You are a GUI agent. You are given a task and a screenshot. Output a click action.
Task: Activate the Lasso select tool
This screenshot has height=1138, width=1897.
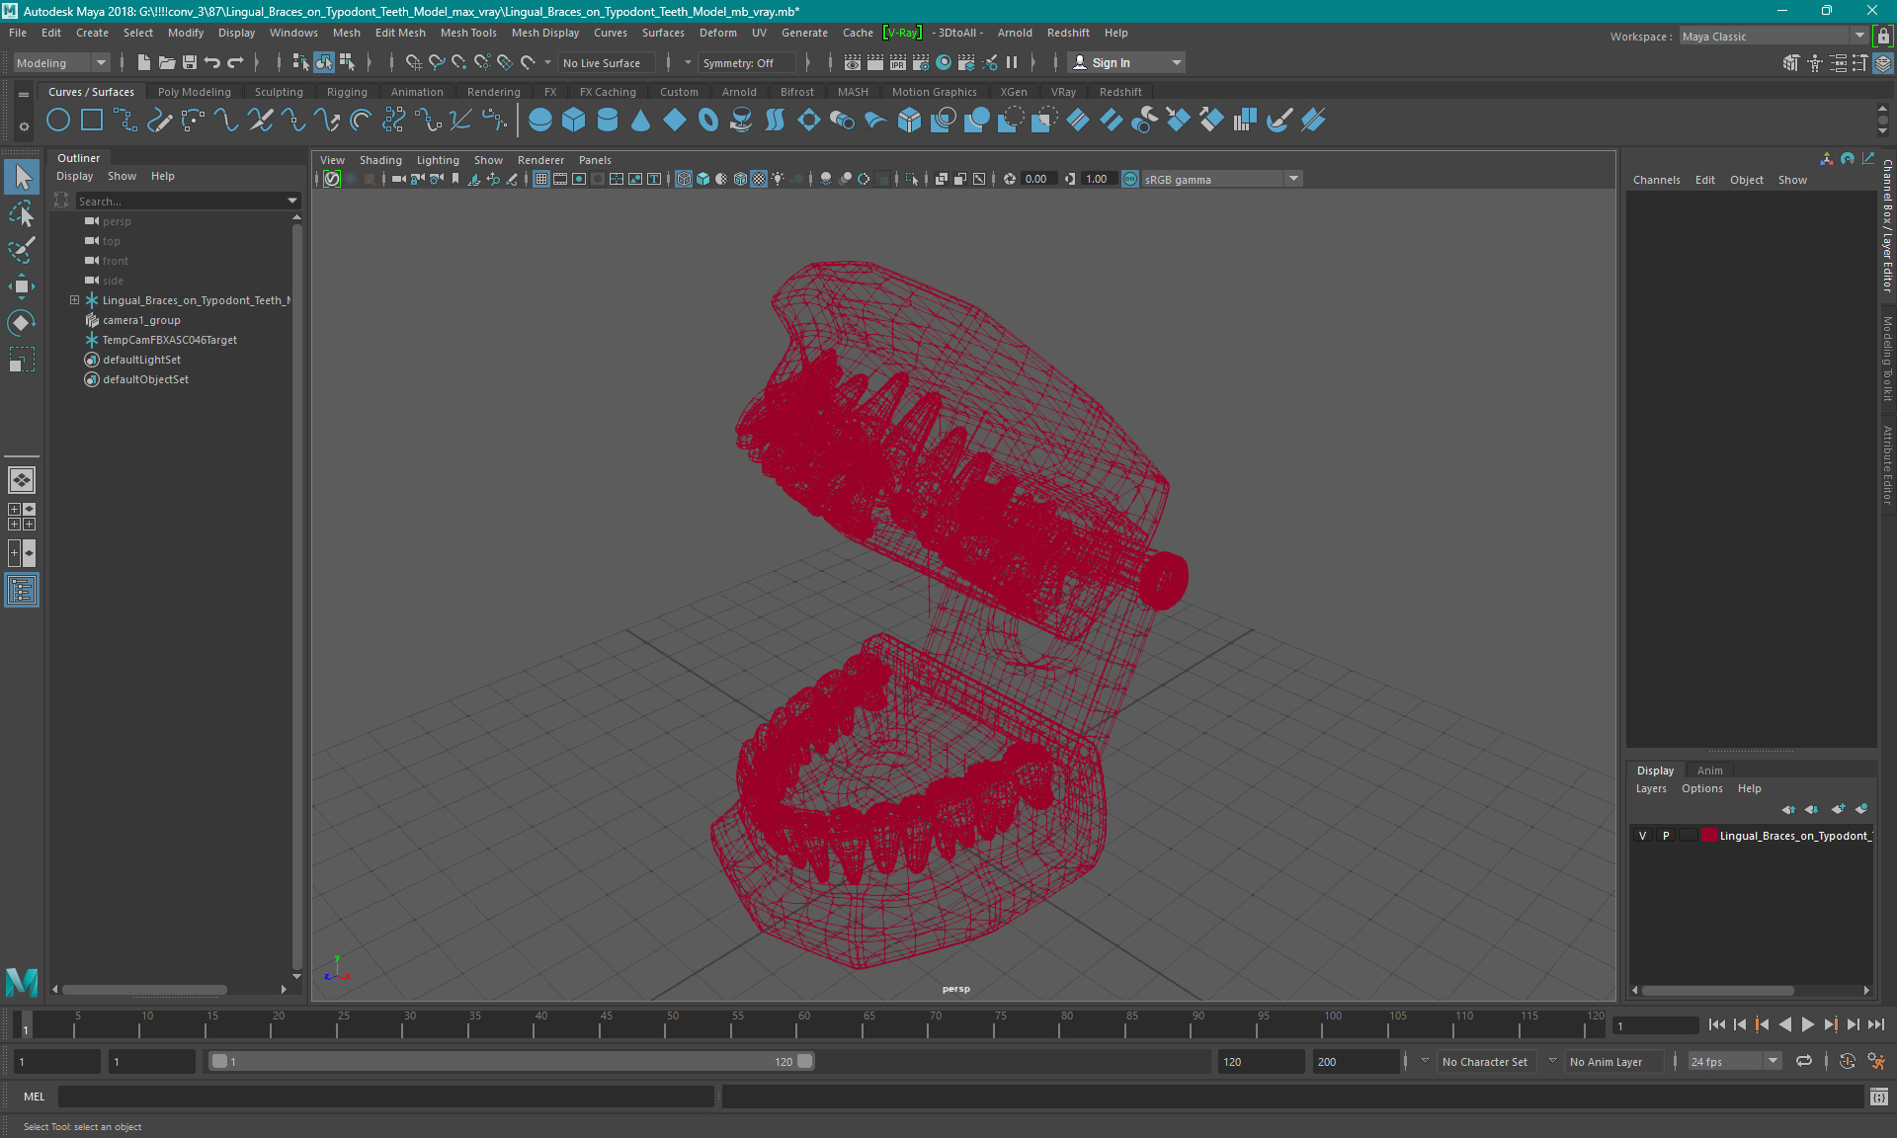coord(22,213)
